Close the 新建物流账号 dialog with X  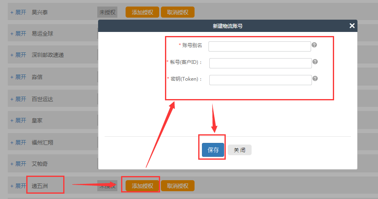click(x=352, y=26)
